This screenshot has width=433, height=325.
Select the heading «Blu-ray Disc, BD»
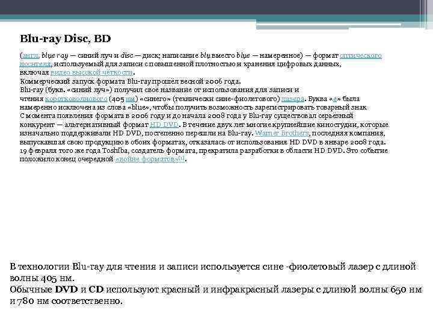65,39
